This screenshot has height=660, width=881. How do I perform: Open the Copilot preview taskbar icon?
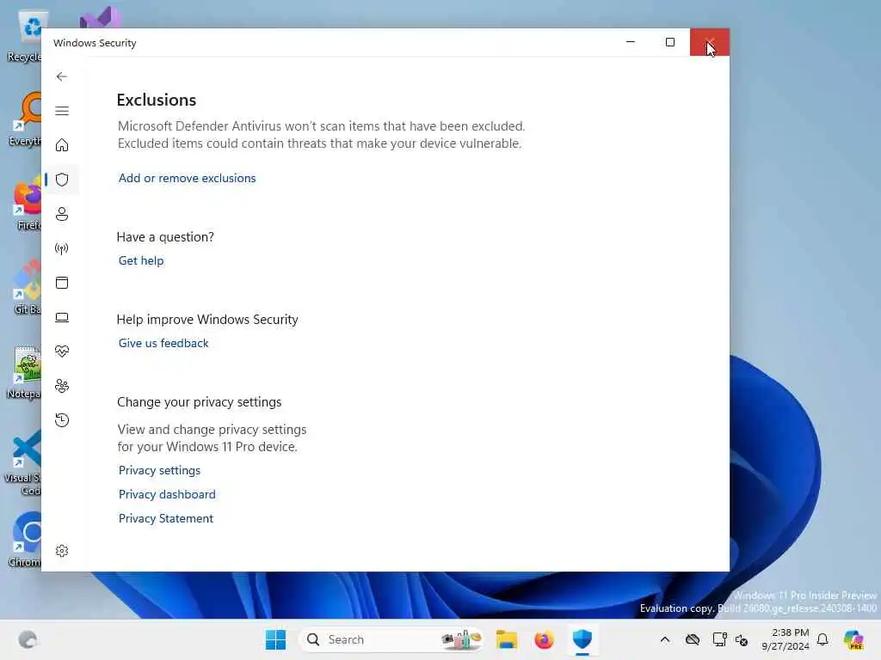(853, 639)
